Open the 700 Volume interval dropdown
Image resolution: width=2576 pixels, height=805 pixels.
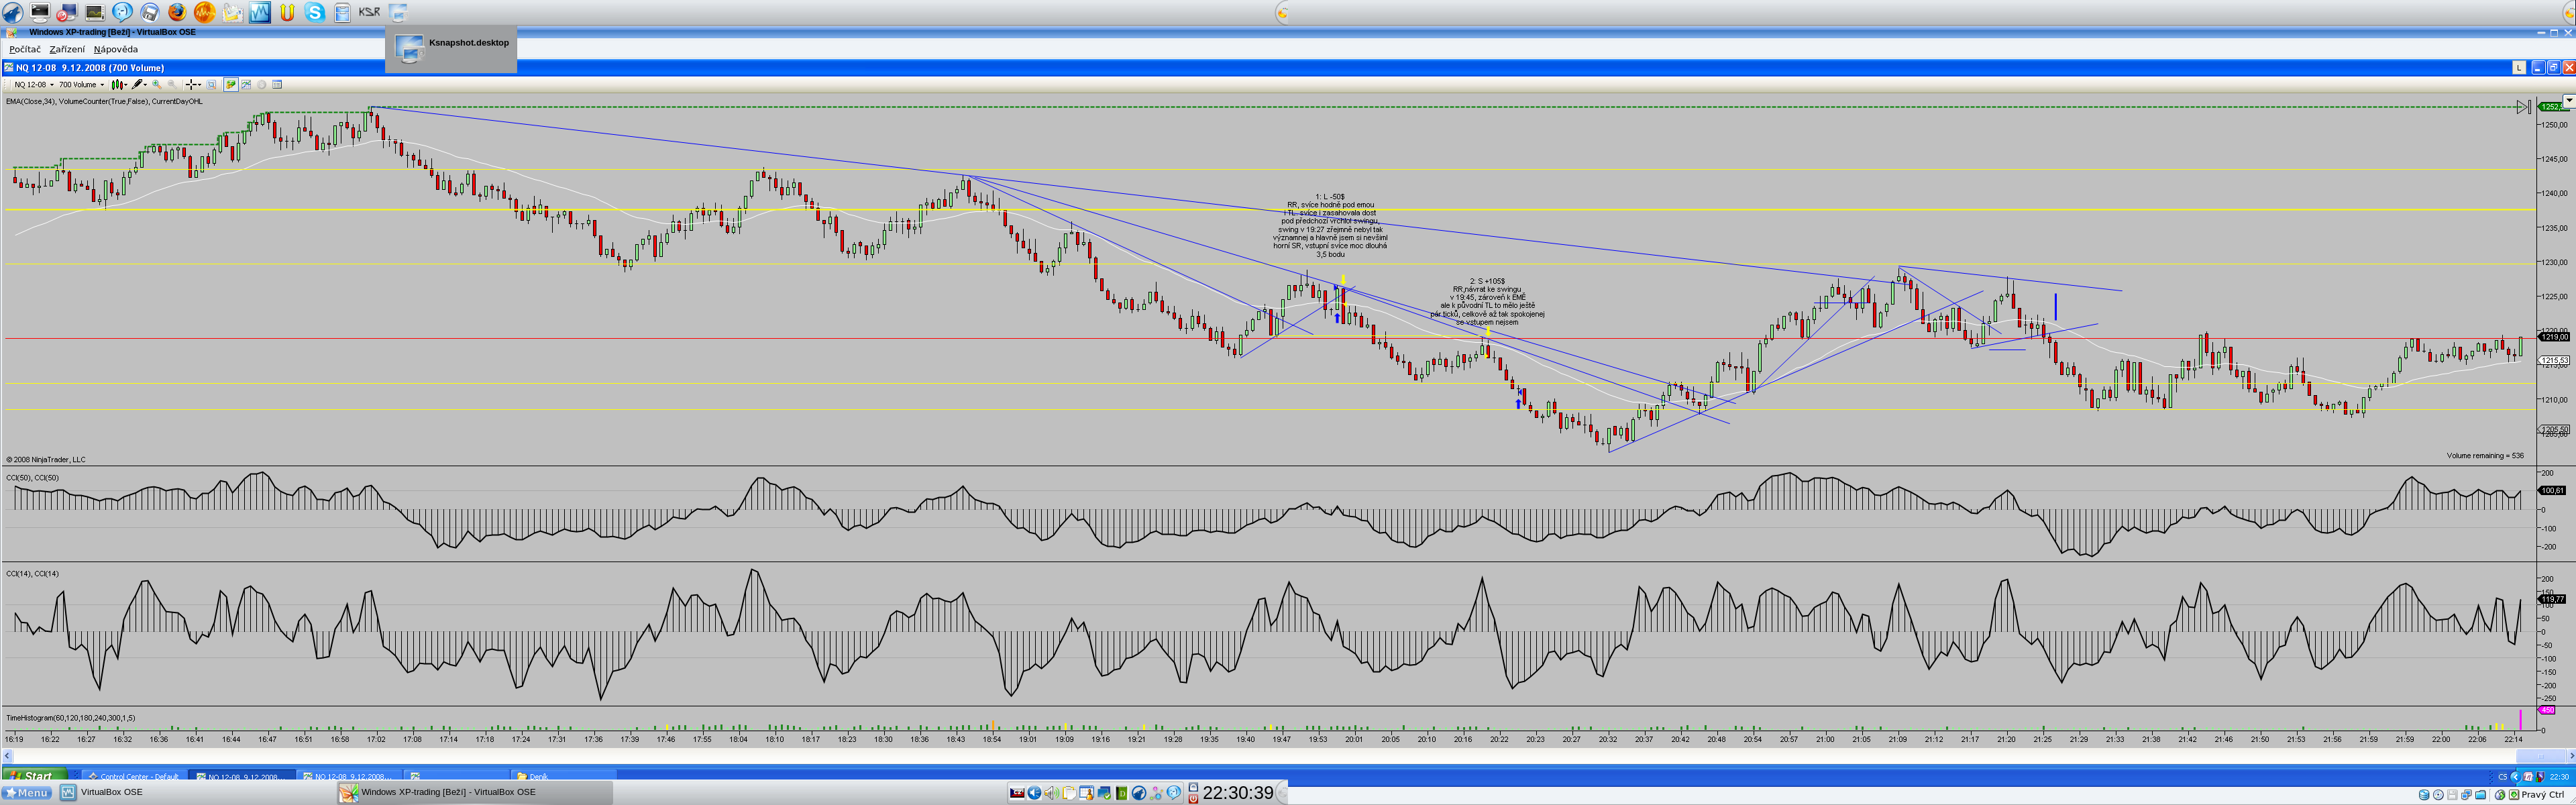[x=102, y=85]
